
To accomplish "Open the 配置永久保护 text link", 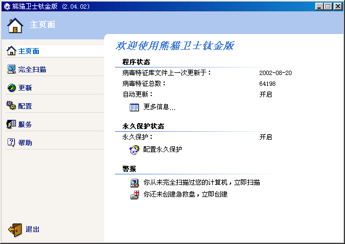I will click(163, 150).
